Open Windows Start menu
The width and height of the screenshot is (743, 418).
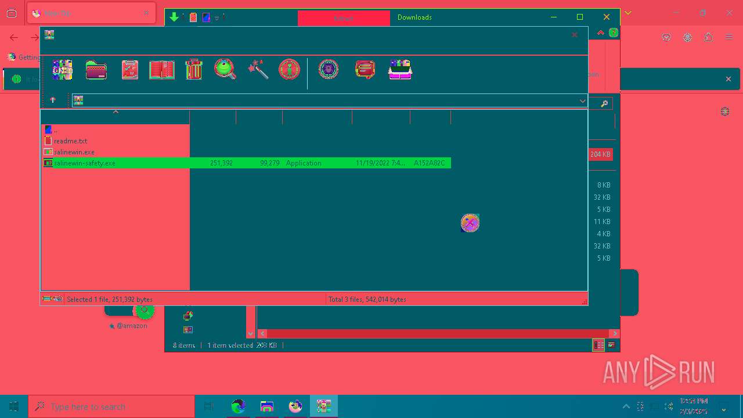[14, 406]
